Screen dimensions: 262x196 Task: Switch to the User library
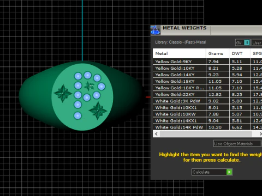click(257, 42)
